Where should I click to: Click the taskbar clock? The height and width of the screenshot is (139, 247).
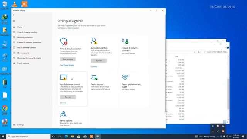click(236, 136)
